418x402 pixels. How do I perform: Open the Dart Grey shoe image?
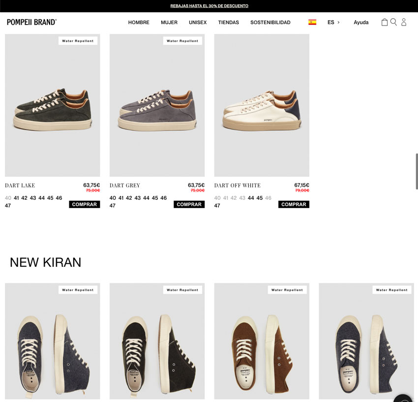(x=157, y=105)
